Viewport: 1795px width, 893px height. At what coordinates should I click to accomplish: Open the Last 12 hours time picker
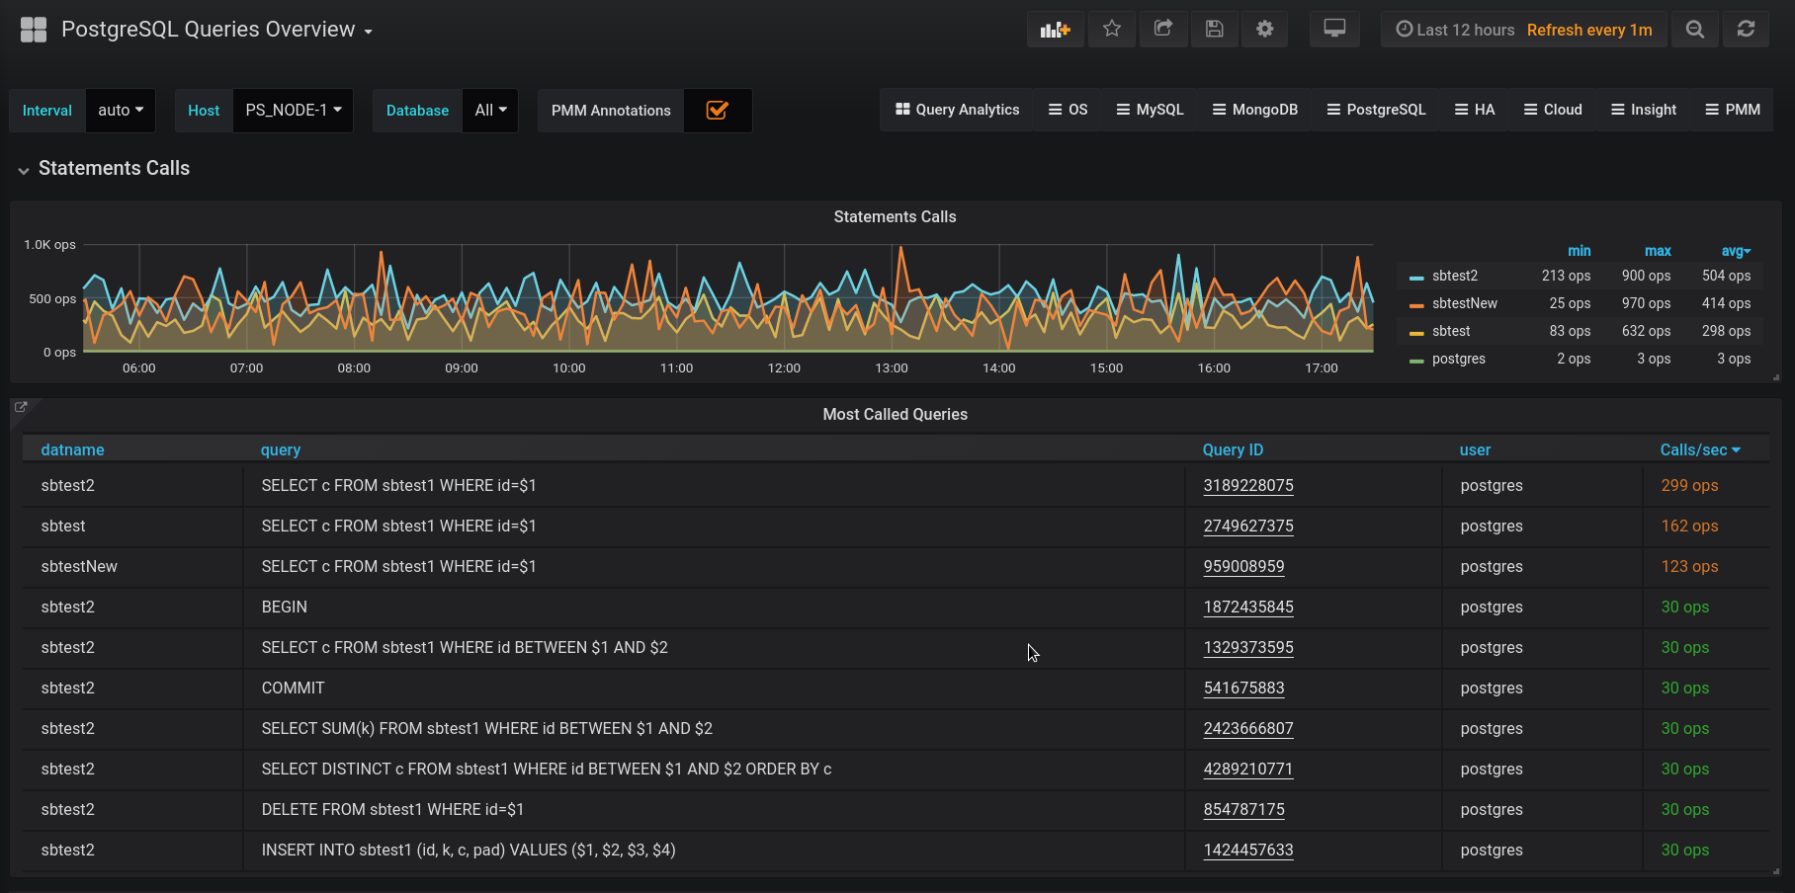tap(1455, 30)
